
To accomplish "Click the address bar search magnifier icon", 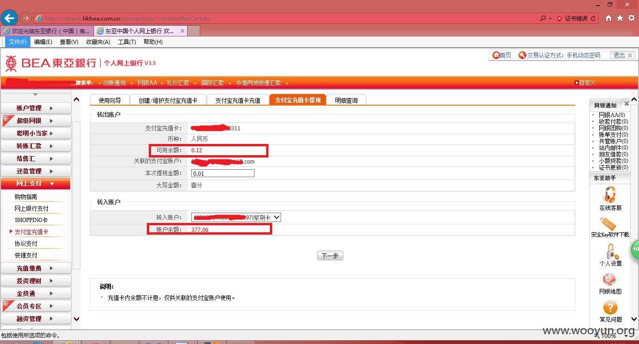I will tap(543, 19).
